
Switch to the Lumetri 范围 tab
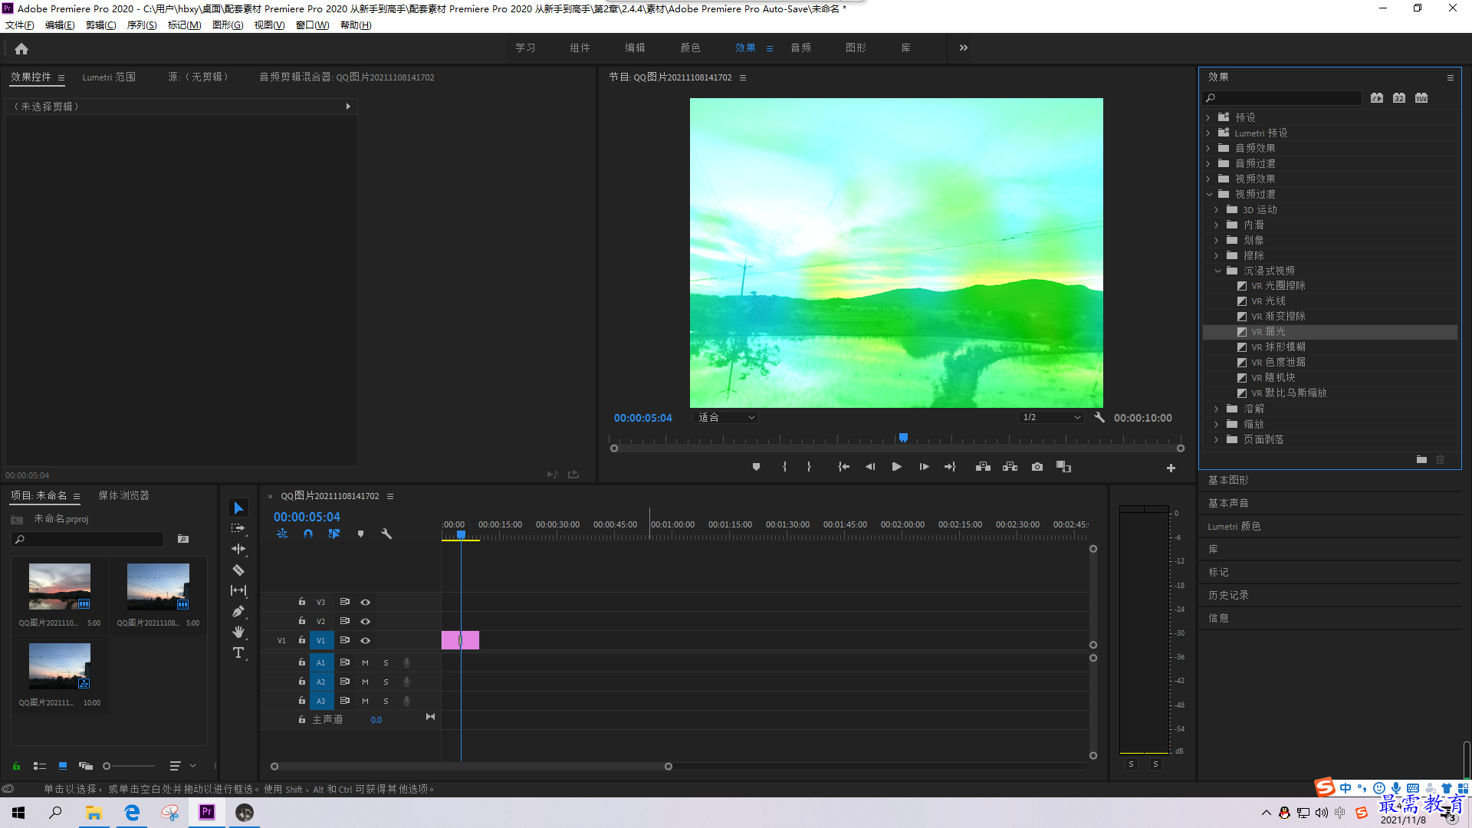click(109, 77)
